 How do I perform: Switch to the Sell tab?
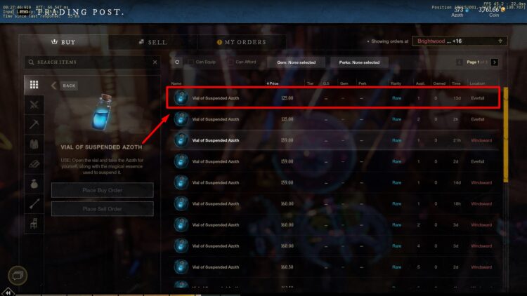pos(152,42)
